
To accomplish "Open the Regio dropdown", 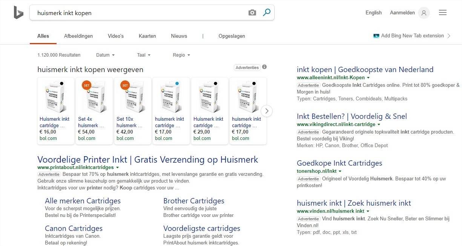I will point(181,55).
